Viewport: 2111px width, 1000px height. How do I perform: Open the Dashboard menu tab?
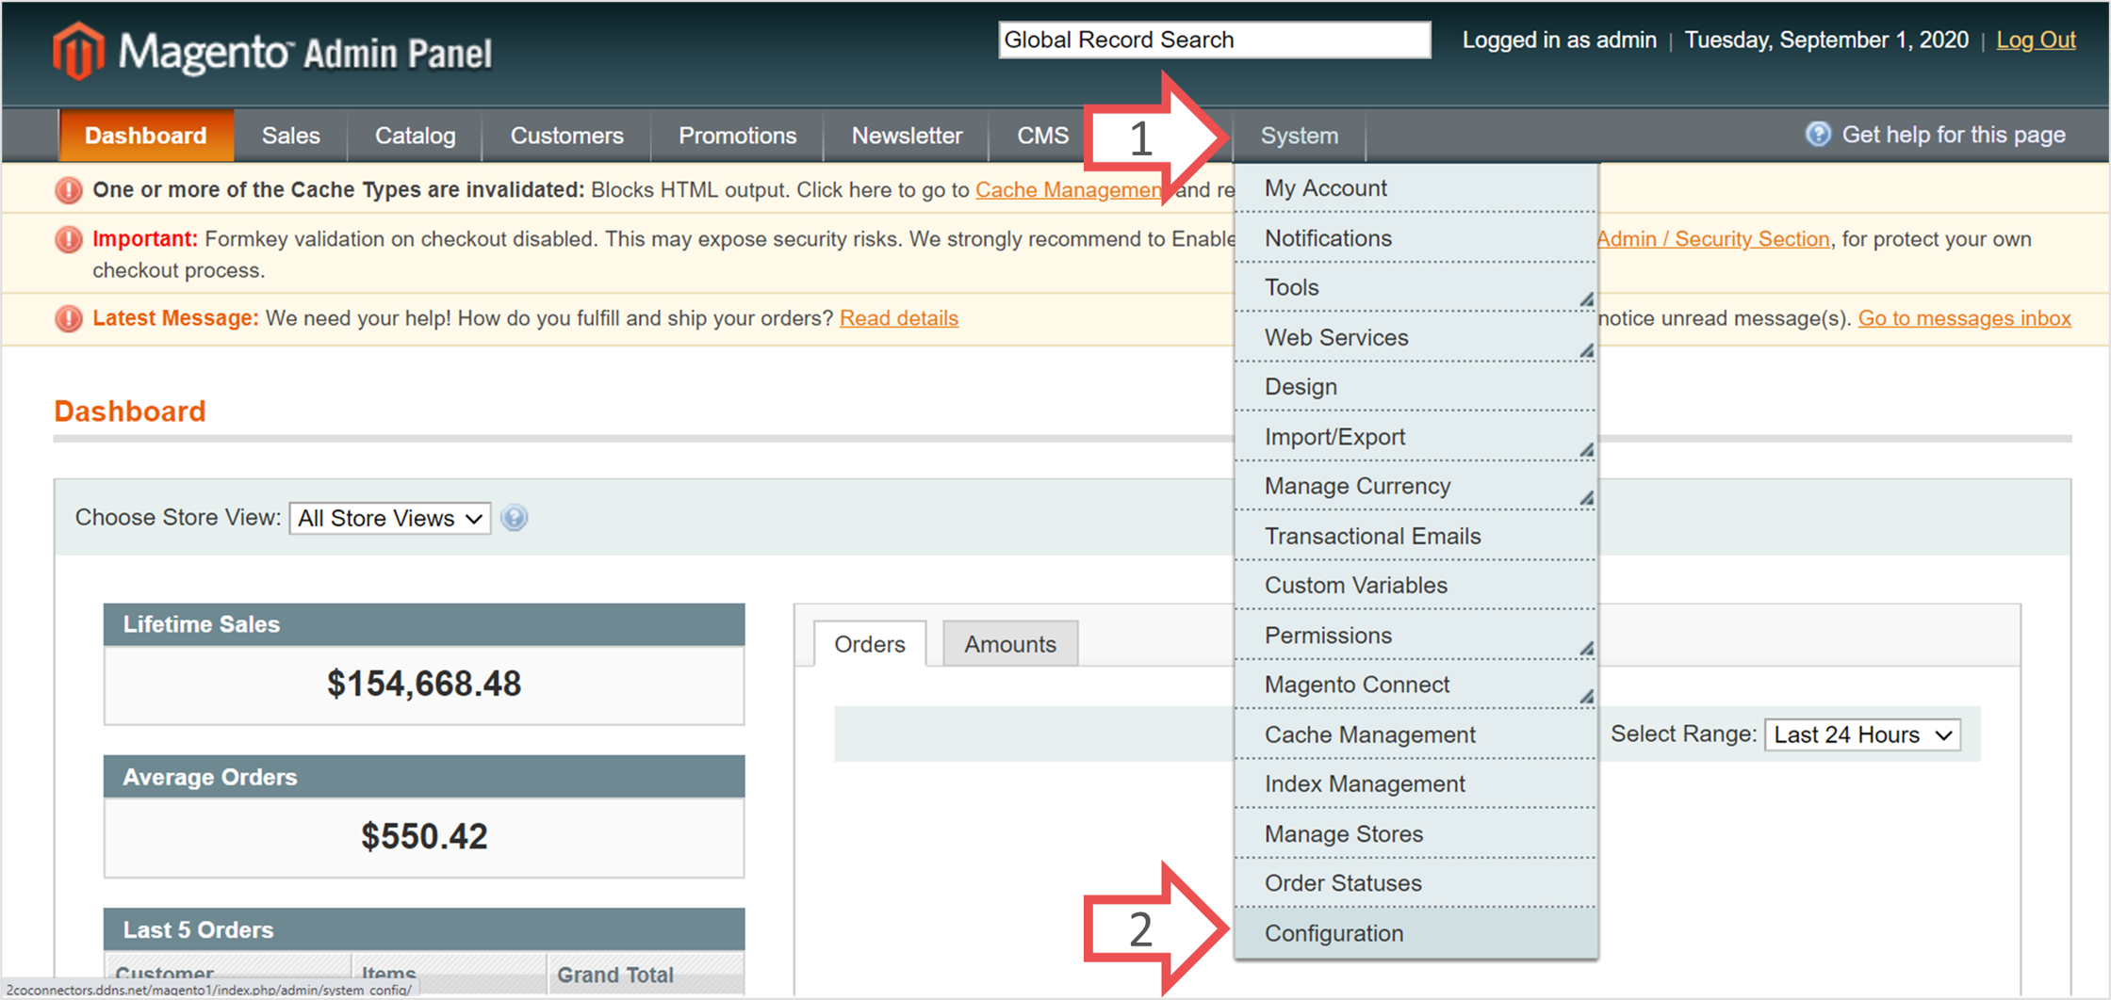coord(146,136)
